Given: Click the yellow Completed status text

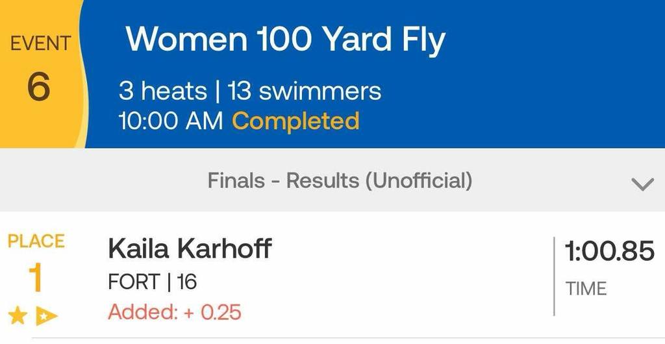Looking at the screenshot, I should (x=295, y=121).
